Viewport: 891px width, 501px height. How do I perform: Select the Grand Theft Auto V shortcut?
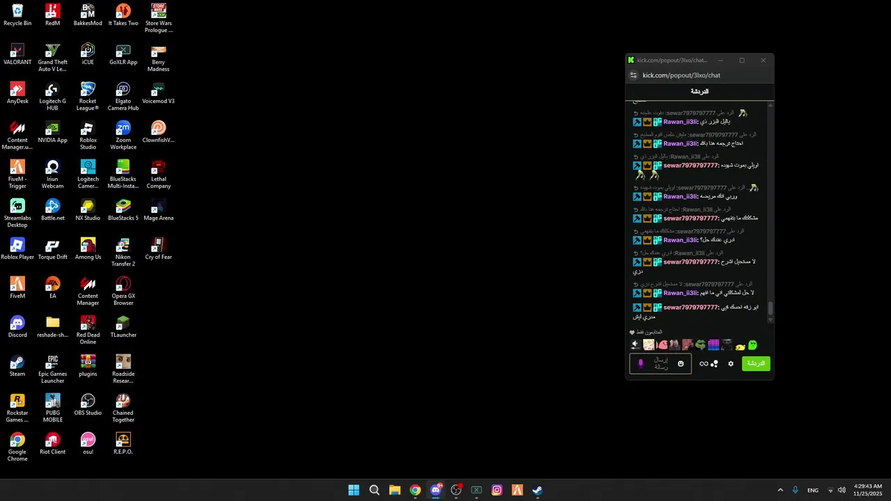coord(52,58)
